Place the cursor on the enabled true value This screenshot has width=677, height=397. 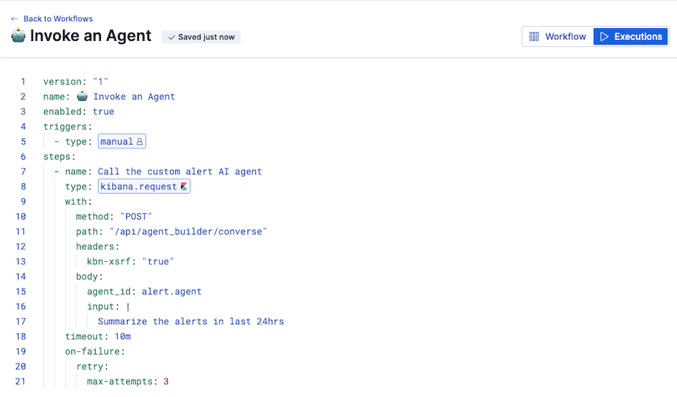103,112
